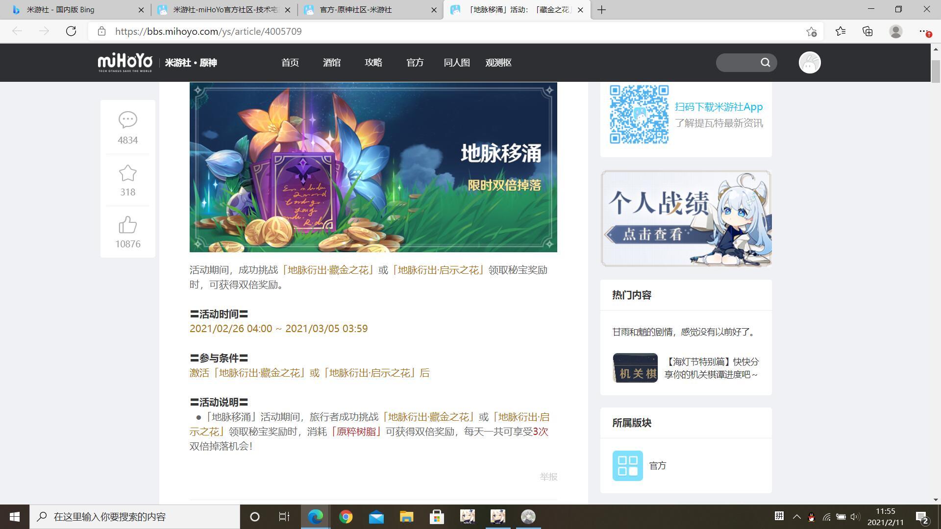This screenshot has height=529, width=941.
Task: View site lock information icon
Action: pyautogui.click(x=101, y=31)
